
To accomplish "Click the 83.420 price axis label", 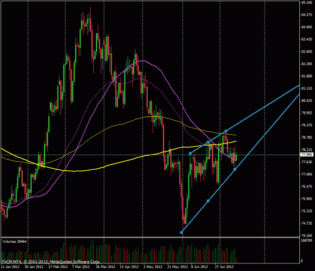I will [x=307, y=39].
